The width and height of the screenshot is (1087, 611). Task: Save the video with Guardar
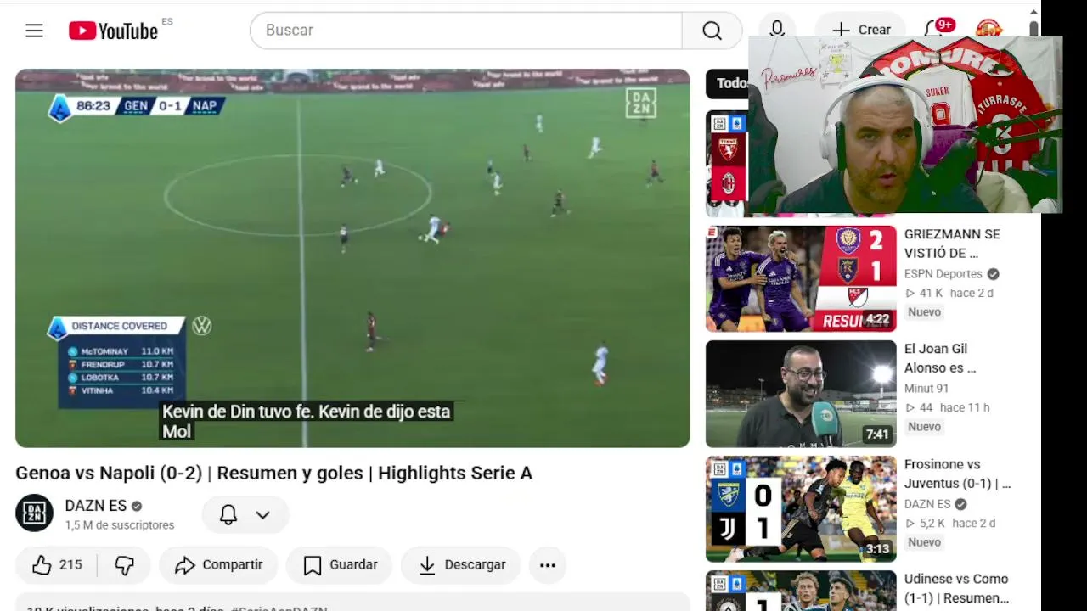(339, 565)
